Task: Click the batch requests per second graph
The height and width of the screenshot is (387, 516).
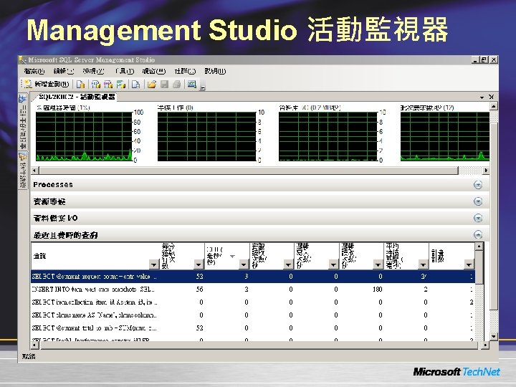Action: click(445, 136)
